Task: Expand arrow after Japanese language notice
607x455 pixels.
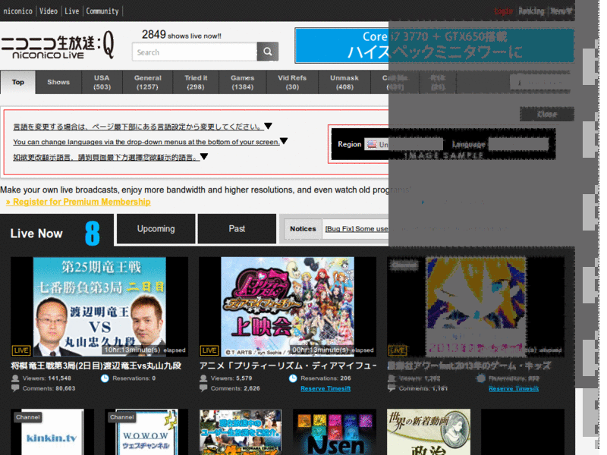Action: coord(268,126)
